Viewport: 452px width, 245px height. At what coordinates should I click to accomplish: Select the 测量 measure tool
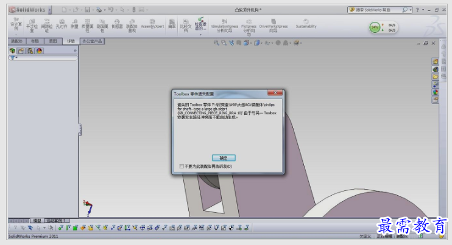[x=74, y=24]
